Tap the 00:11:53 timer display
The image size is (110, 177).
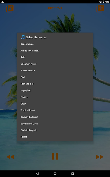point(55,8)
